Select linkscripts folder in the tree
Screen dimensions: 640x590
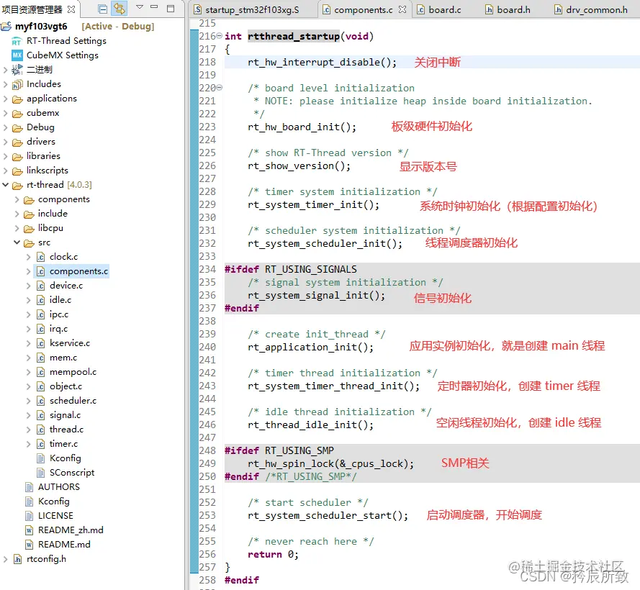coord(48,171)
